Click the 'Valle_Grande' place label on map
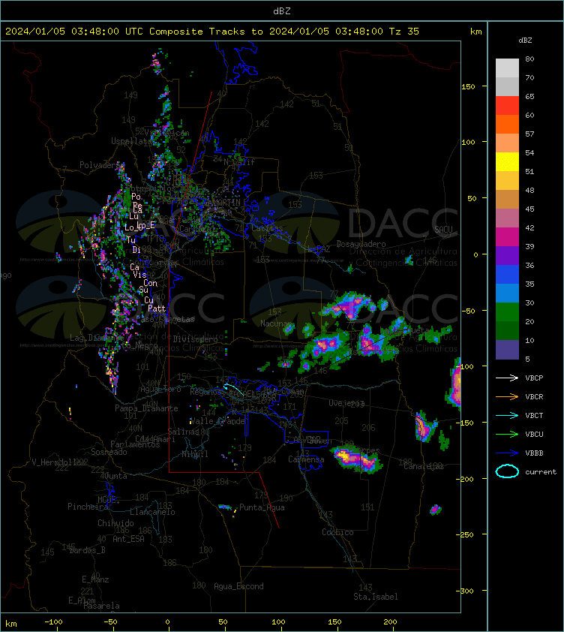564x632 pixels. click(217, 422)
